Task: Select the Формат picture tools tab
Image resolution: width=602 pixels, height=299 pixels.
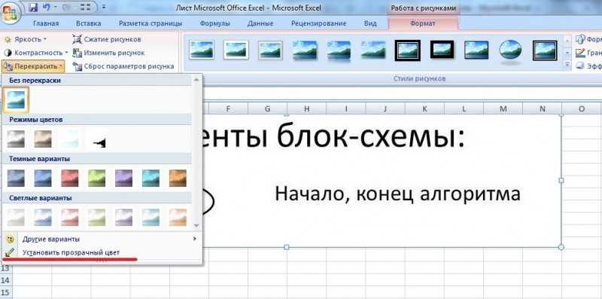Action: tap(423, 23)
